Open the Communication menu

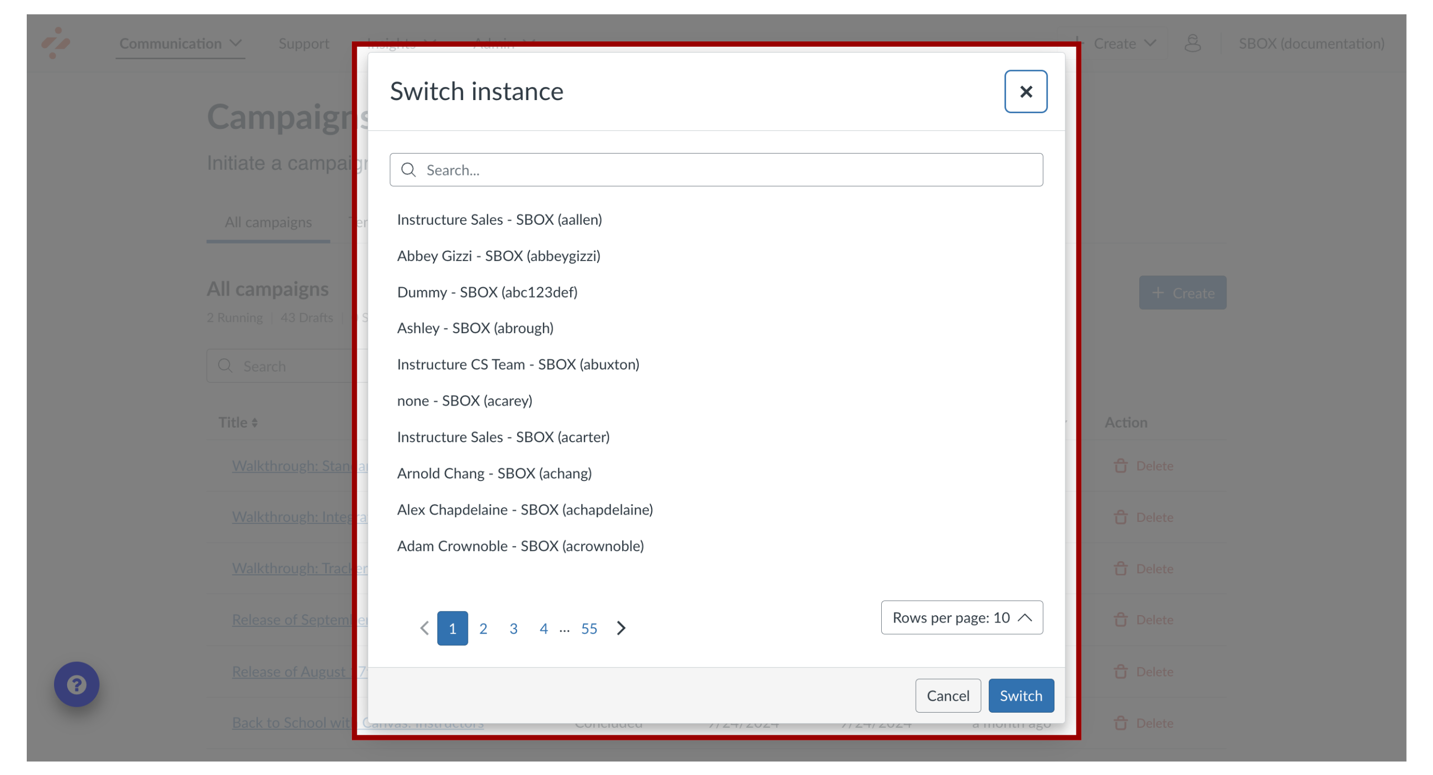pyautogui.click(x=180, y=43)
